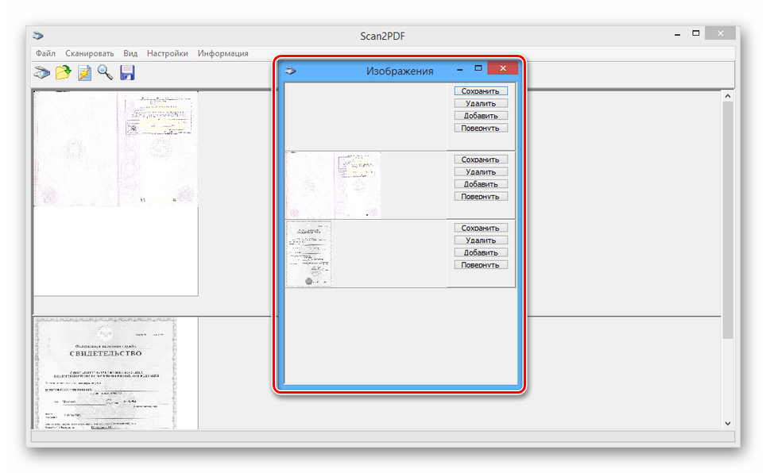Click the notepad edit icon in toolbar
766x473 pixels.
click(x=84, y=73)
